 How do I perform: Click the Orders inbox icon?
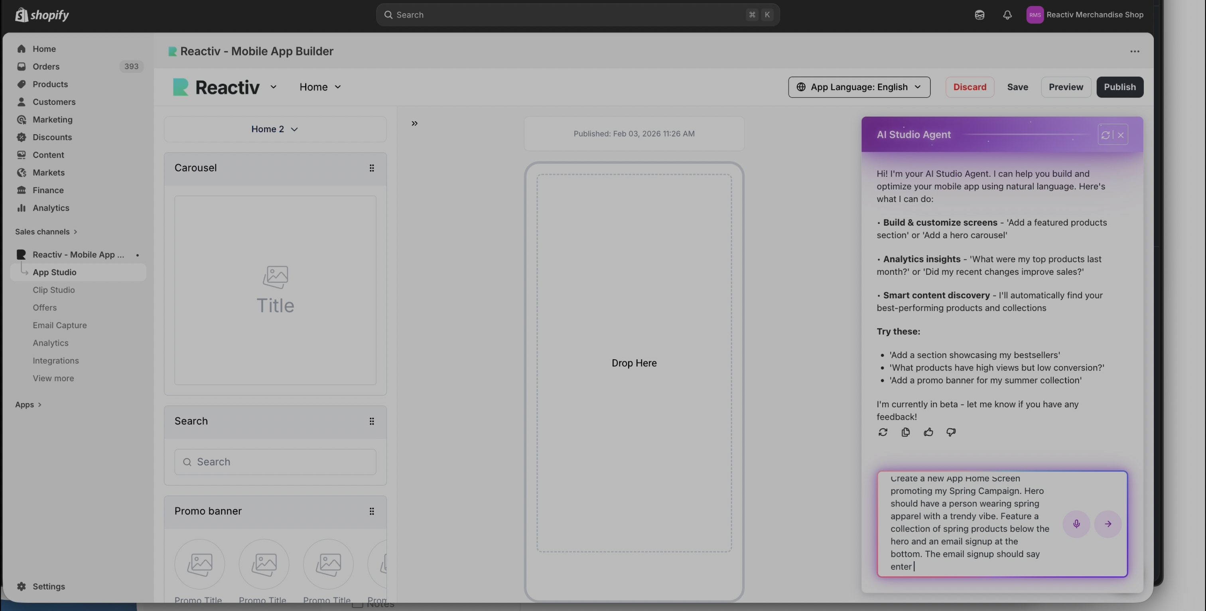click(x=21, y=67)
